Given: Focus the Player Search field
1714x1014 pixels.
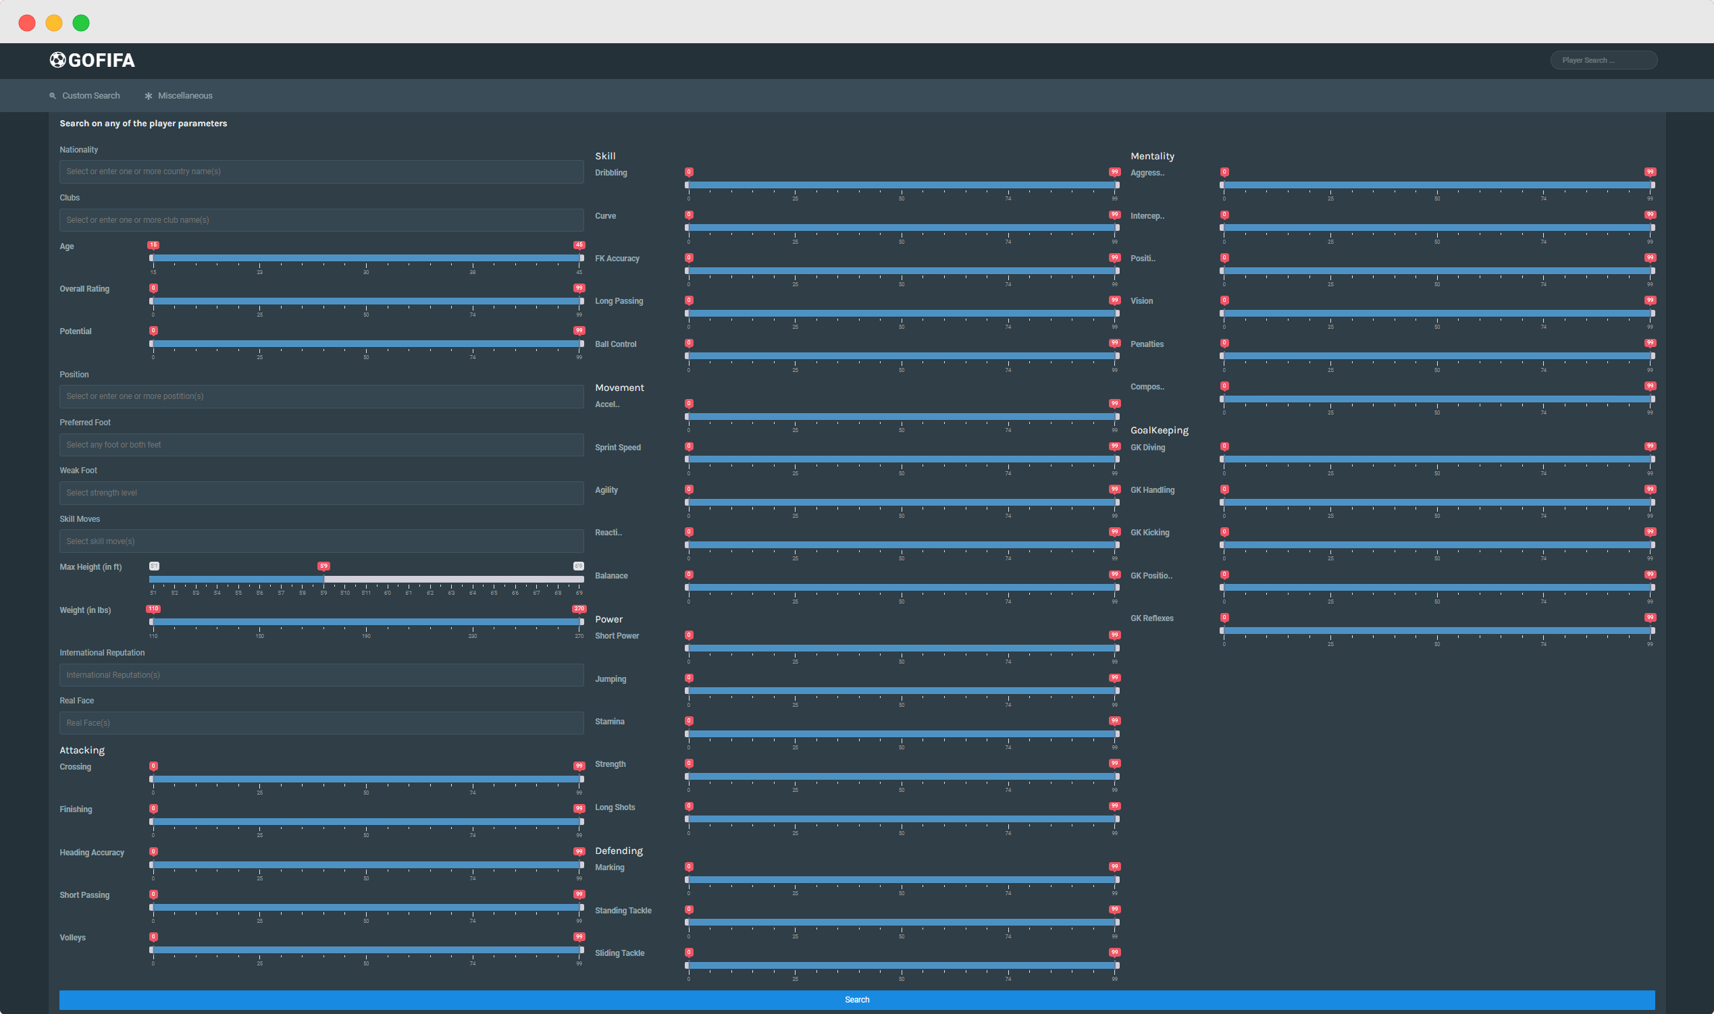Looking at the screenshot, I should click(x=1603, y=60).
